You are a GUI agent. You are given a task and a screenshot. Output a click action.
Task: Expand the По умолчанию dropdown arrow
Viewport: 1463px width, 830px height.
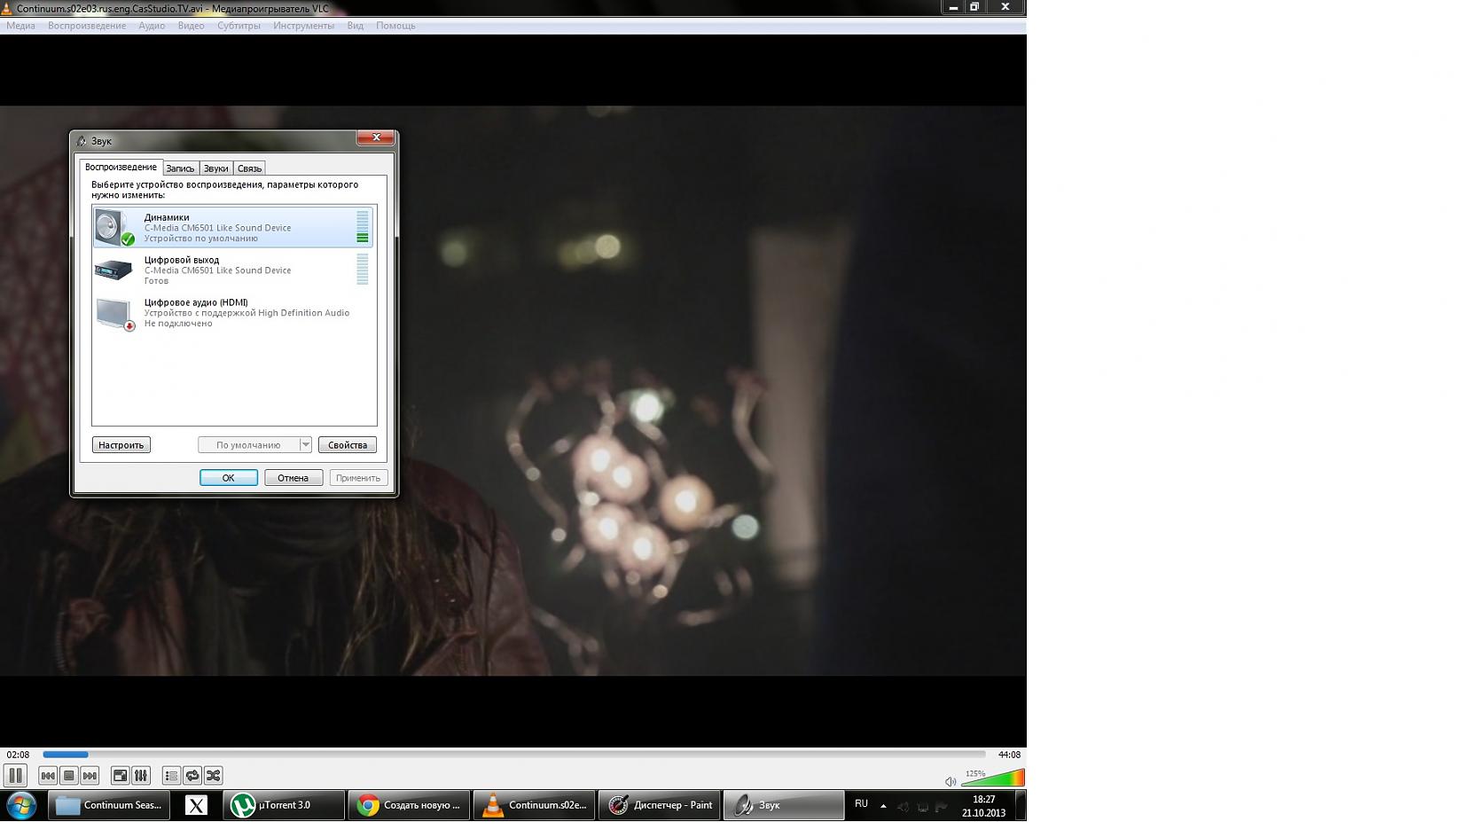click(x=306, y=445)
